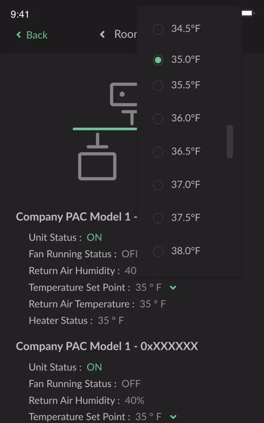
Task: Pick the 37.0°F temperature option
Action: 176,185
